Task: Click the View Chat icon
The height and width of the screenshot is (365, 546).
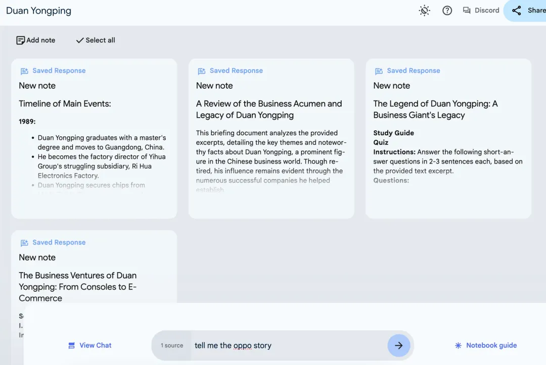Action: pos(71,345)
